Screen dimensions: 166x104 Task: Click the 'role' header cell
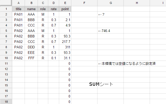point(43,9)
